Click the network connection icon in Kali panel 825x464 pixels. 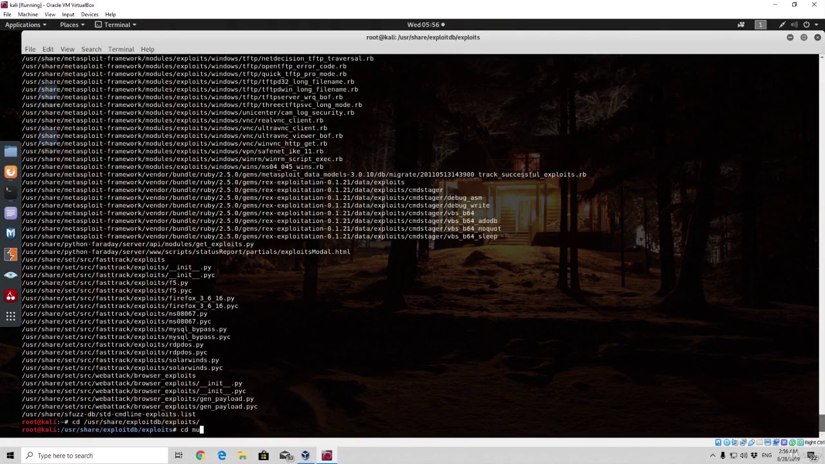pos(782,24)
